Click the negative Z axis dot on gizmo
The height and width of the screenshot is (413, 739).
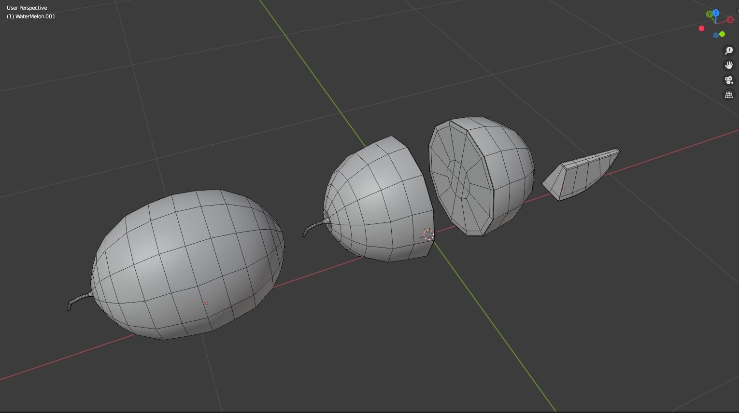click(x=716, y=35)
